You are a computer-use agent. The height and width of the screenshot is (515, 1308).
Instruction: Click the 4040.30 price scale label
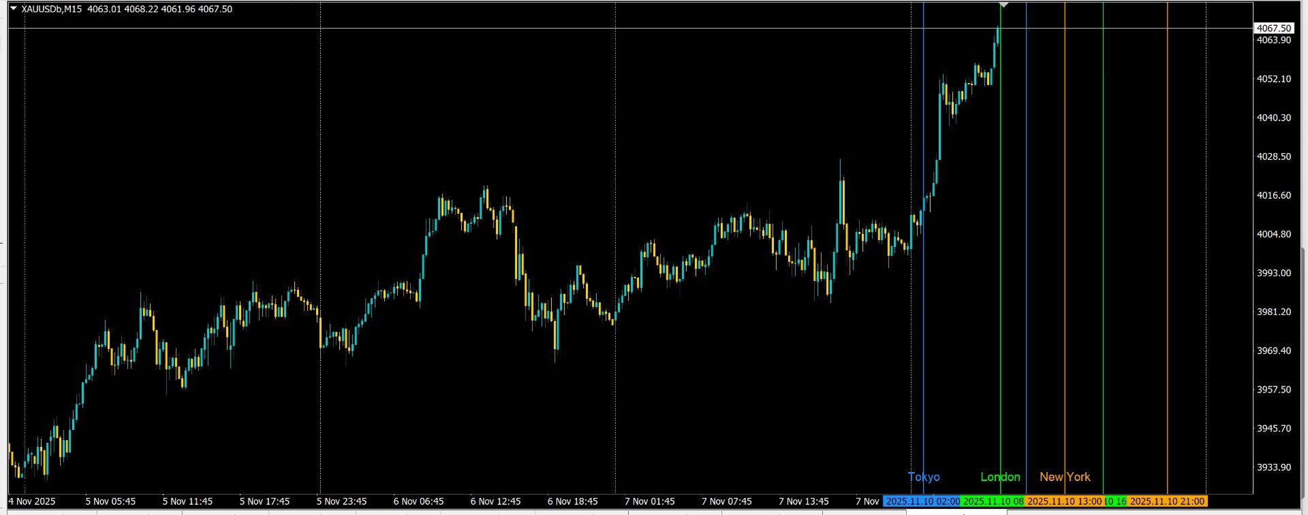coord(1273,118)
